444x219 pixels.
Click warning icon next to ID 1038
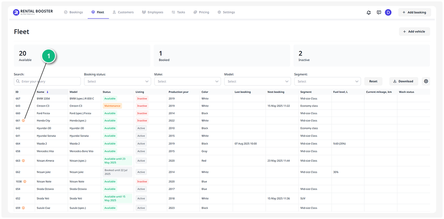click(x=25, y=182)
